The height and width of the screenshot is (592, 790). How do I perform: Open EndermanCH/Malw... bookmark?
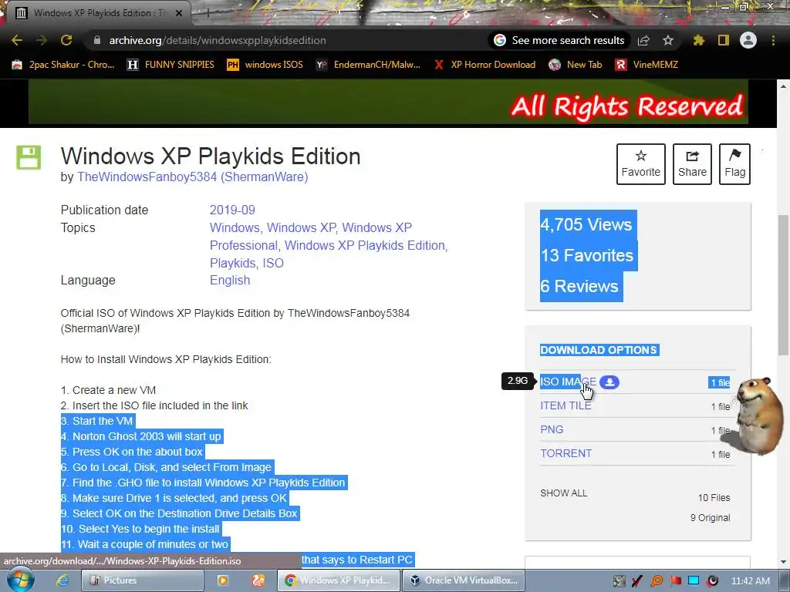(x=368, y=65)
